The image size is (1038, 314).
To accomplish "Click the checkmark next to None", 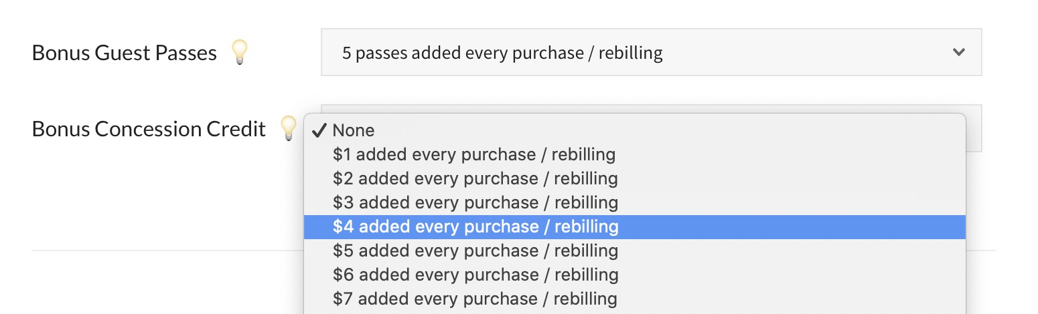I will (x=319, y=130).
